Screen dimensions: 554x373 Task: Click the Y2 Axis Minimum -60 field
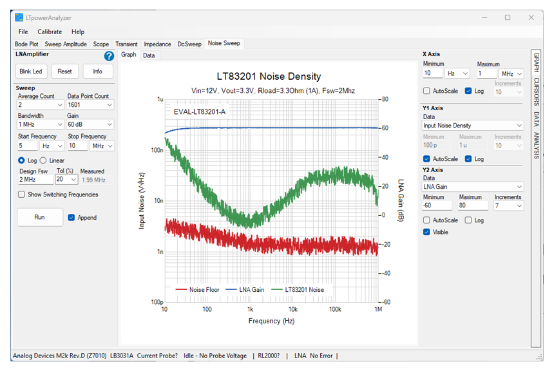(437, 206)
